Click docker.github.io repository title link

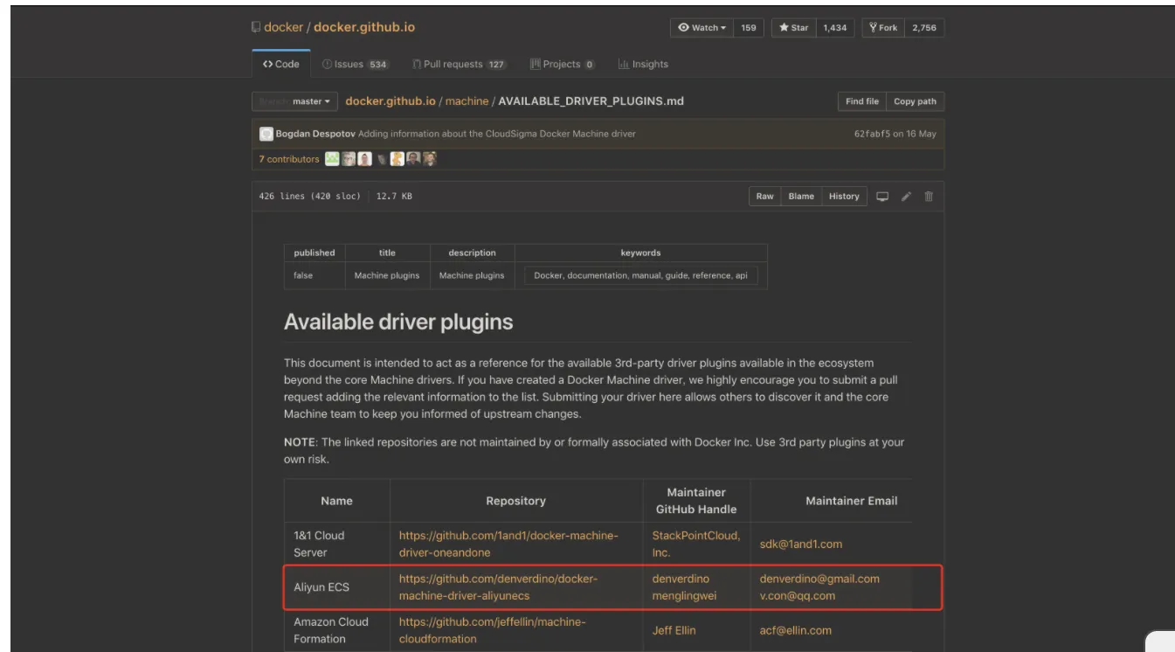tap(364, 27)
